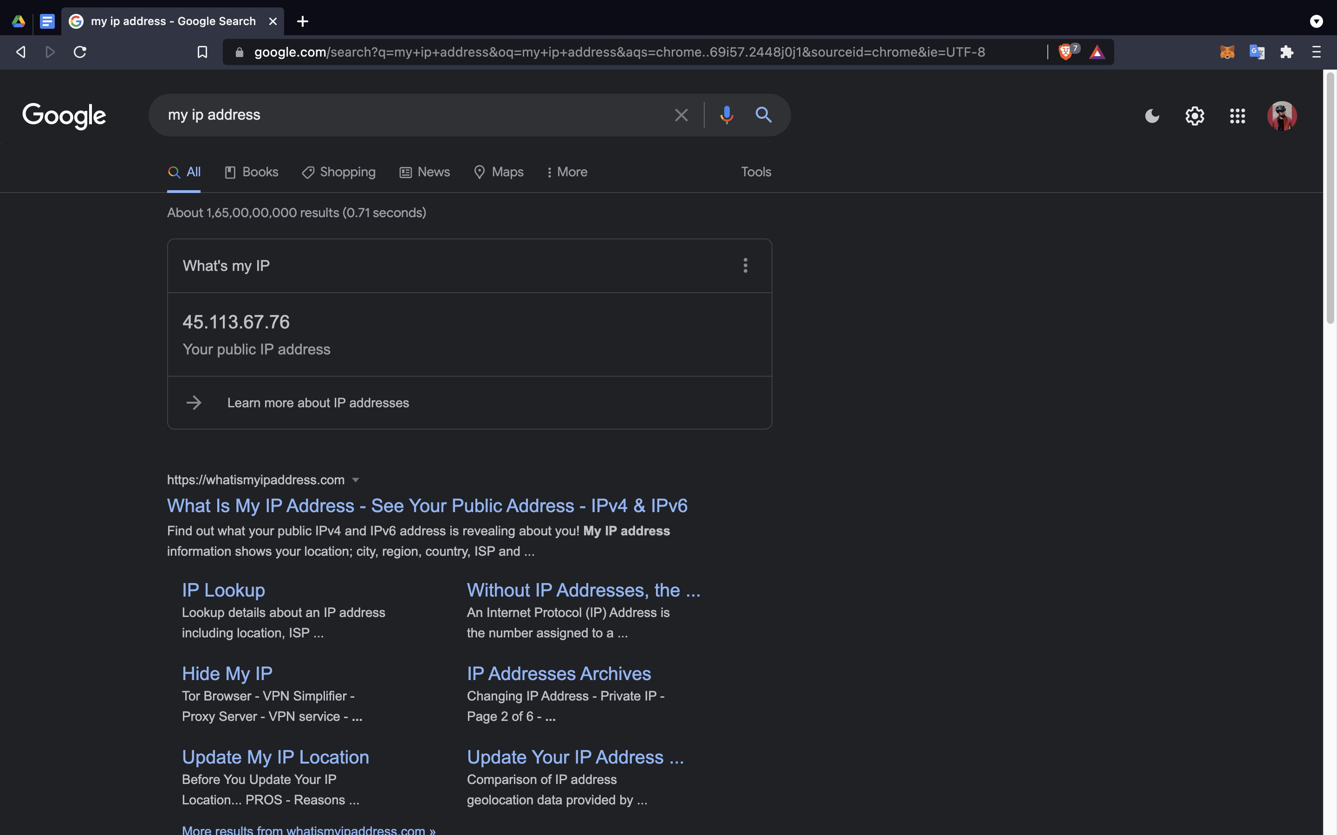1337x835 pixels.
Task: Clear the search box text
Action: (x=681, y=115)
